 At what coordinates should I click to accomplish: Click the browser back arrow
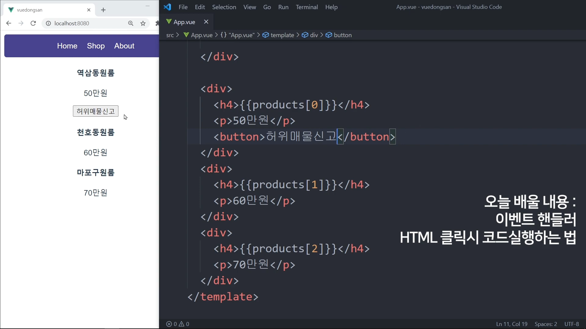click(9, 23)
